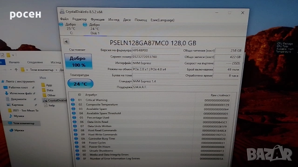
Task: Click the transfer mode PCIe field
Action: click(155, 69)
